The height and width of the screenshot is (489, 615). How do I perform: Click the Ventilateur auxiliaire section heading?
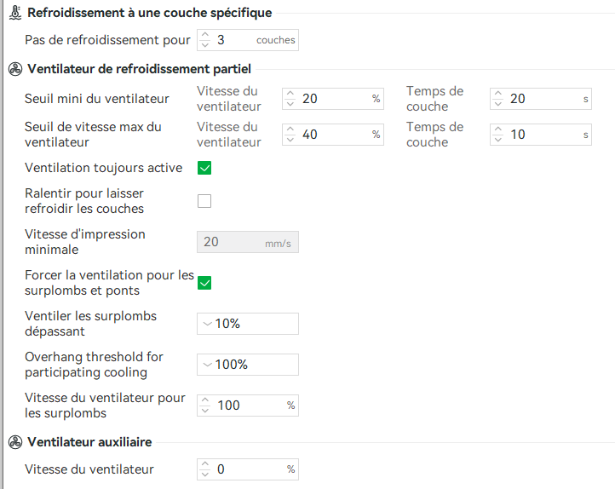click(x=89, y=442)
